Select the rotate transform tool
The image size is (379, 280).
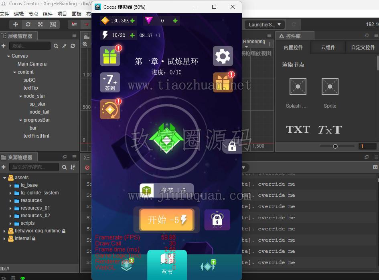tap(28, 24)
